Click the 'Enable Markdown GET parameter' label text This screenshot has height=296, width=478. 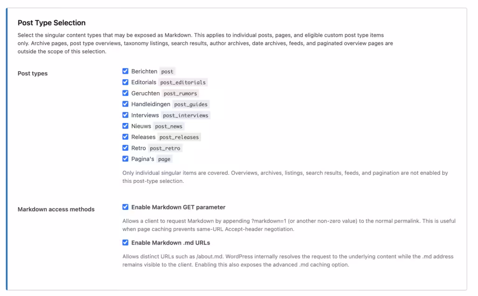click(x=178, y=207)
